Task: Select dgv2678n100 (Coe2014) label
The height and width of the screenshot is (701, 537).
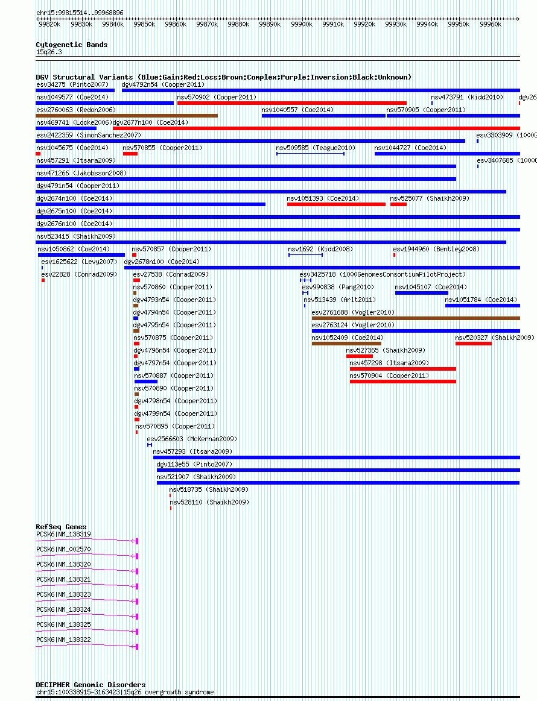Action: click(x=162, y=262)
